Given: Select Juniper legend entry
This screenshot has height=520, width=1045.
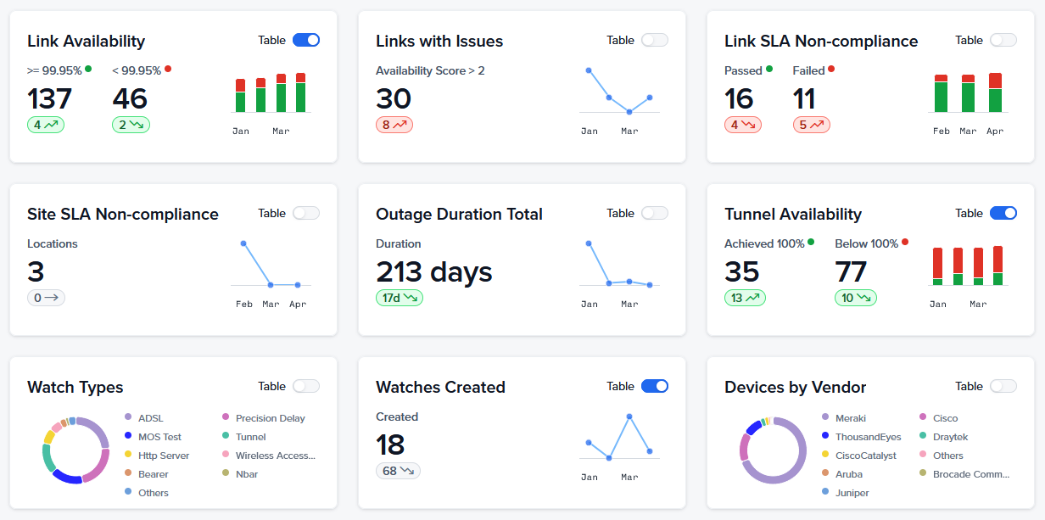Looking at the screenshot, I should (845, 493).
